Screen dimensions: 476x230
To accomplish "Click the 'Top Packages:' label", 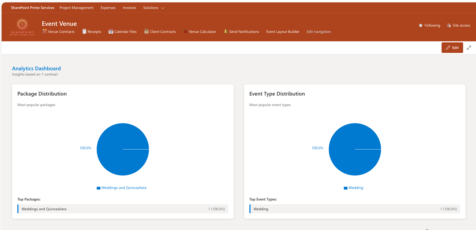I will [29, 199].
